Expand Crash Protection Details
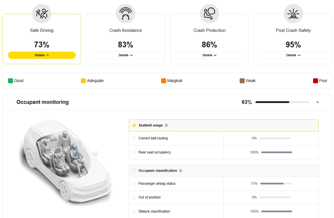 click(209, 55)
